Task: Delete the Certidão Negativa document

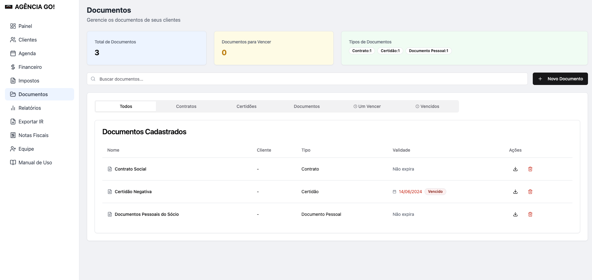Action: (x=530, y=192)
